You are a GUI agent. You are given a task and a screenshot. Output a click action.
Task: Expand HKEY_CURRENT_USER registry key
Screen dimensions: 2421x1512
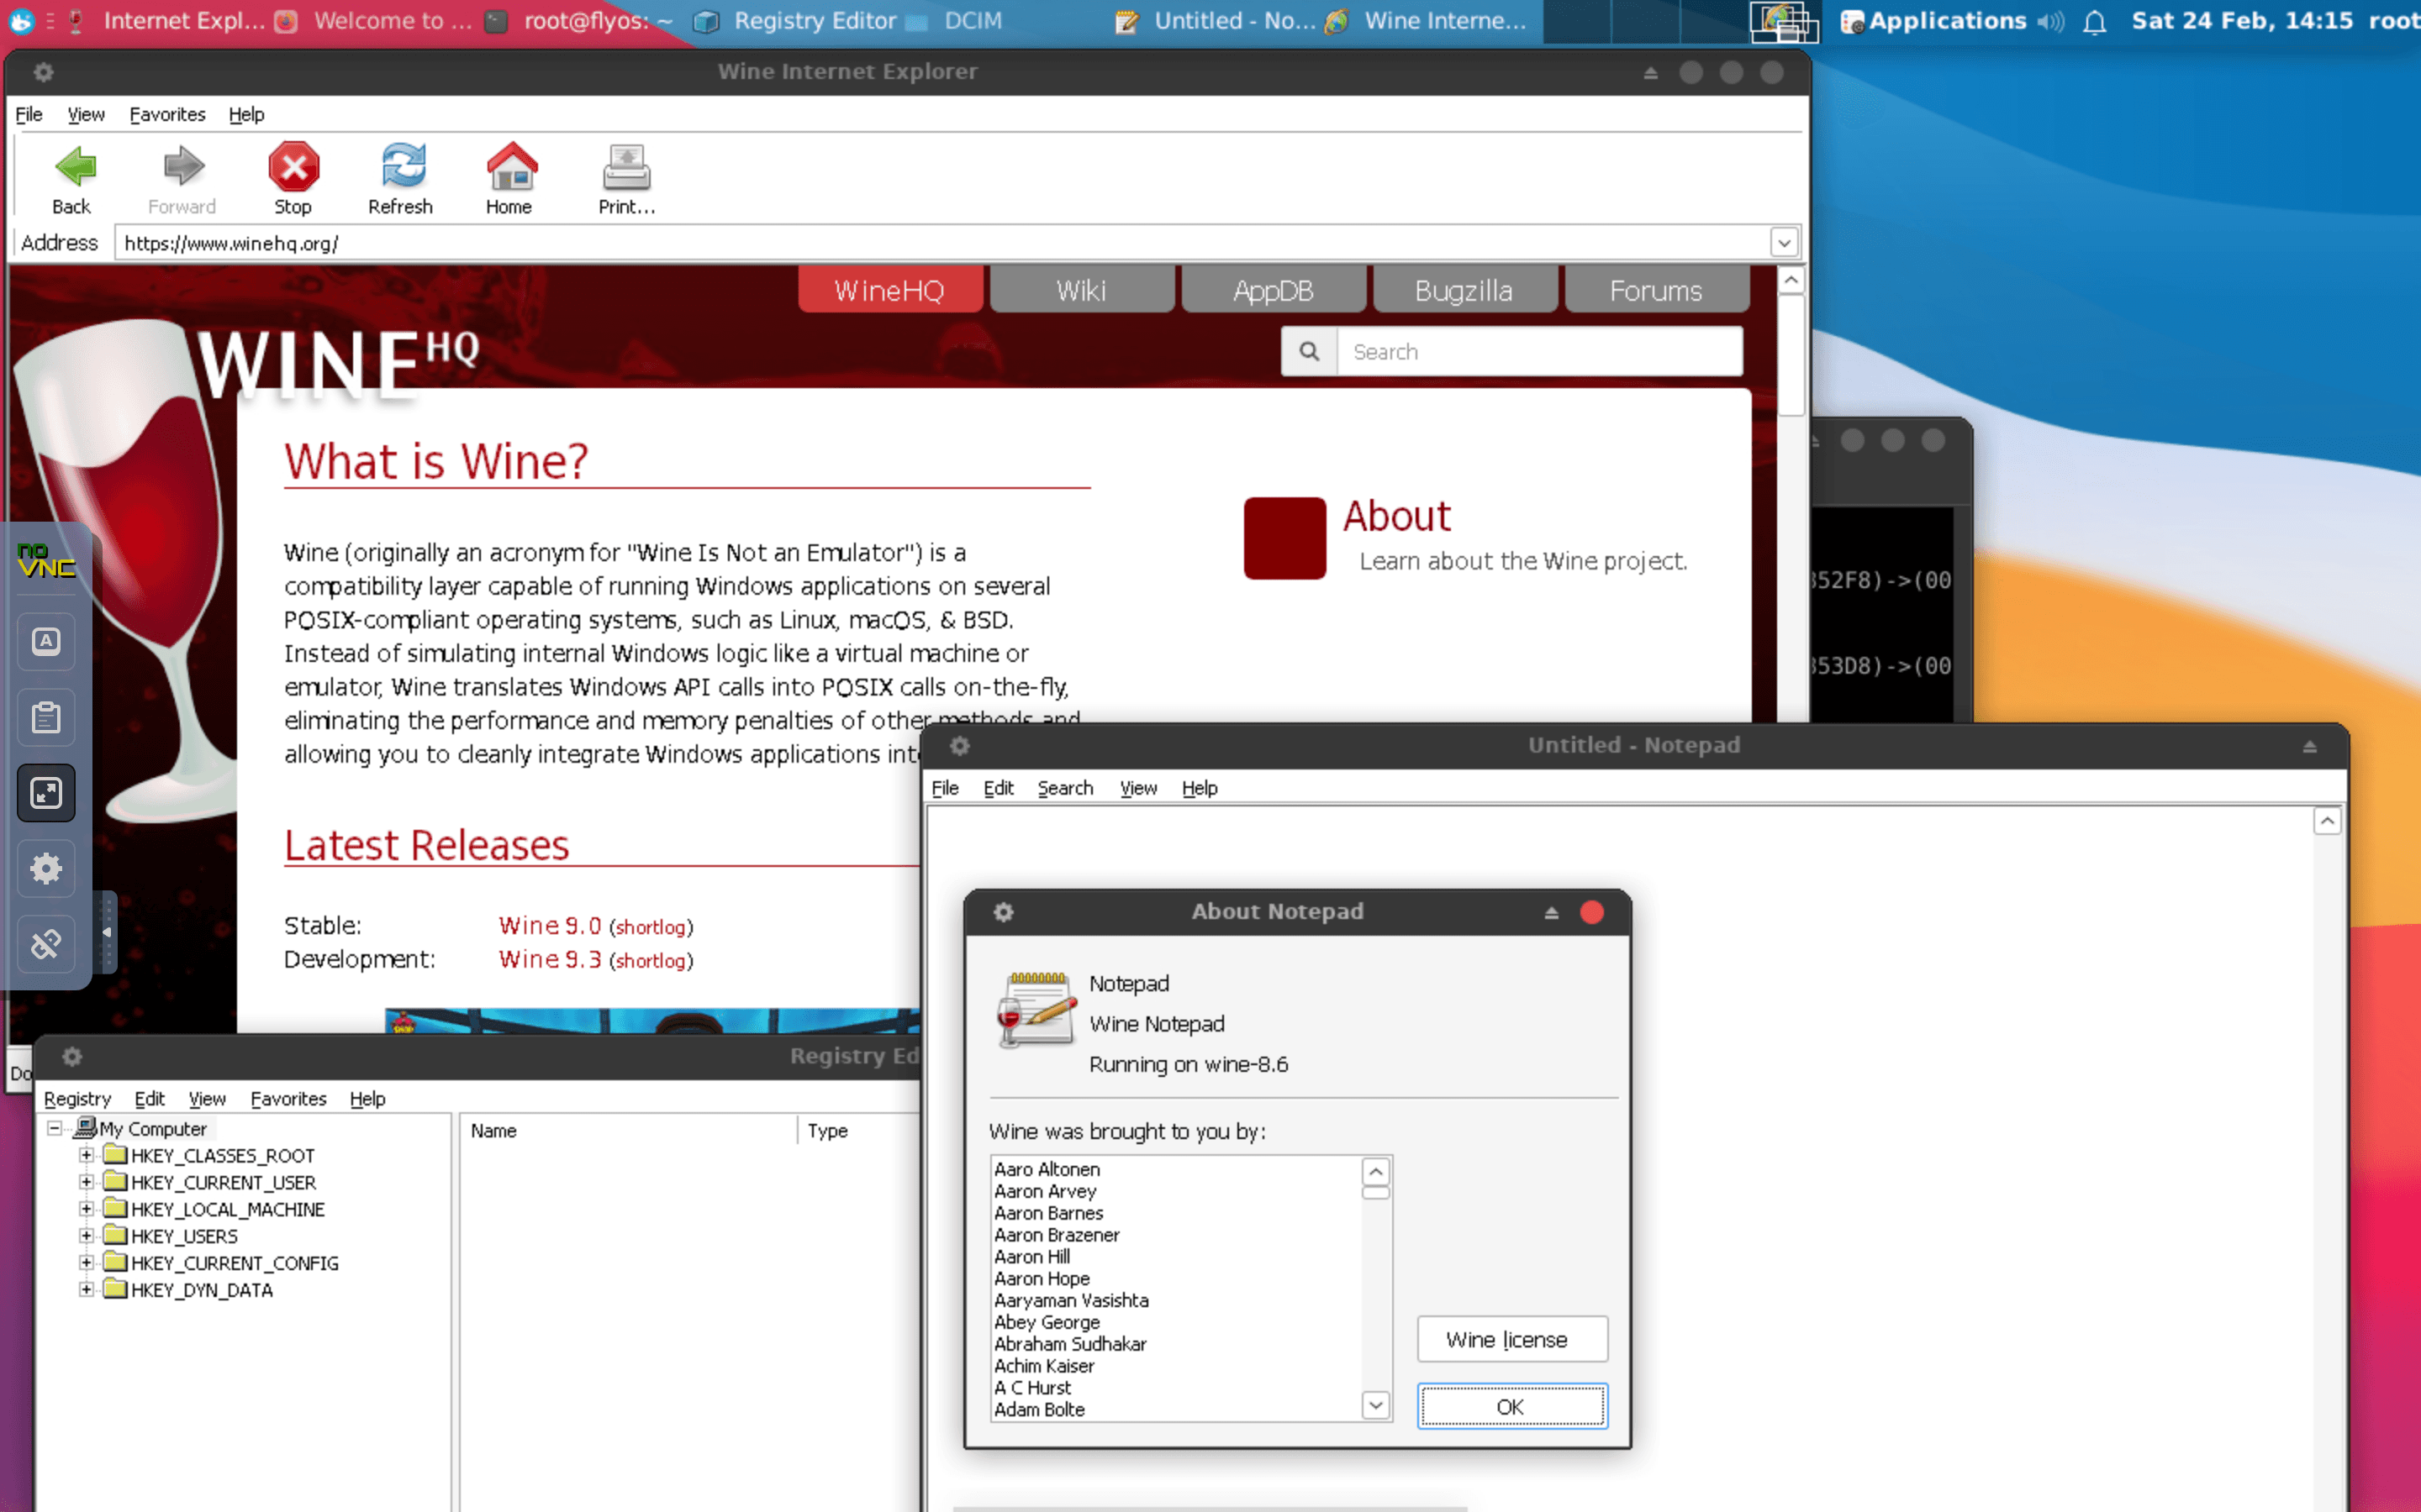(x=87, y=1182)
